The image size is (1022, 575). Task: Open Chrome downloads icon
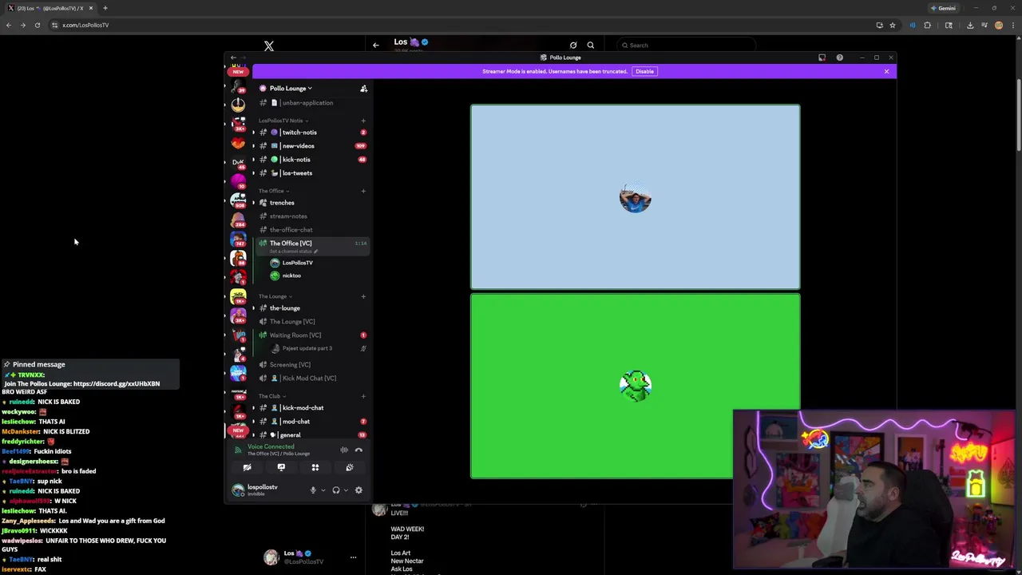[970, 25]
